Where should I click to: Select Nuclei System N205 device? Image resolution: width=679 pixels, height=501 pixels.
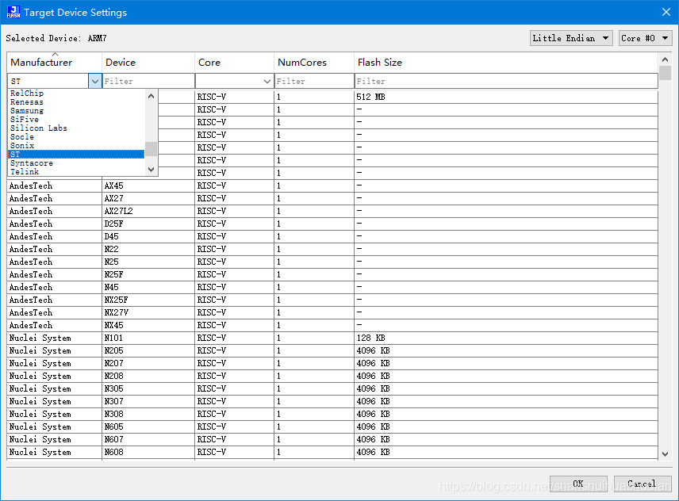pos(332,350)
